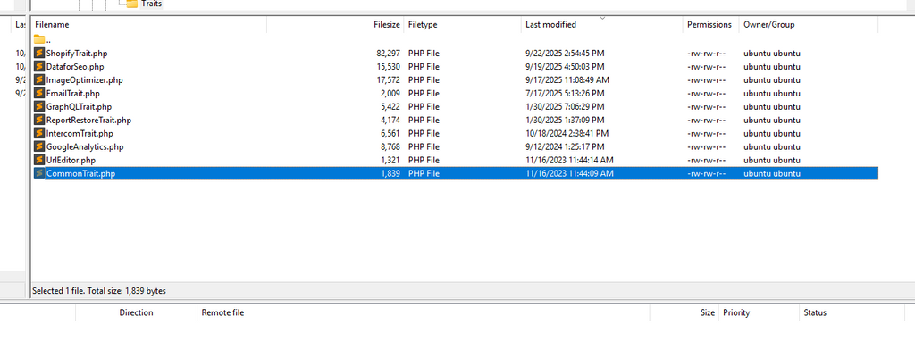Click the 9/22/2025 2:54:45 PM date
This screenshot has width=915, height=350.
point(565,53)
